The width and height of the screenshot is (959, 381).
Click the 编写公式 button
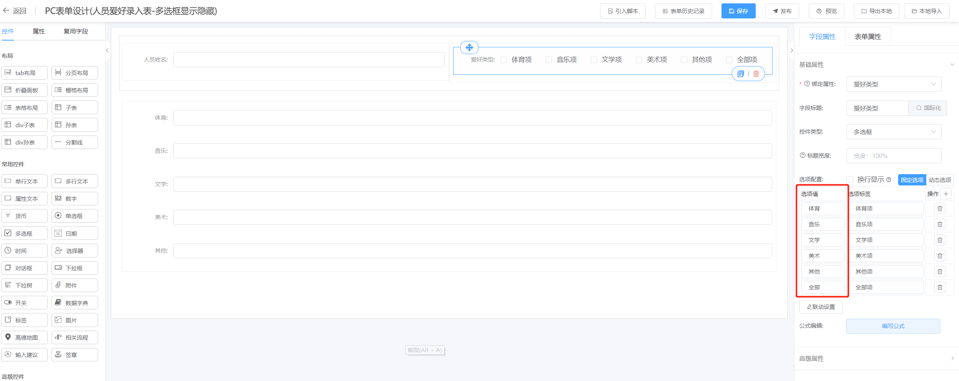[x=893, y=326]
